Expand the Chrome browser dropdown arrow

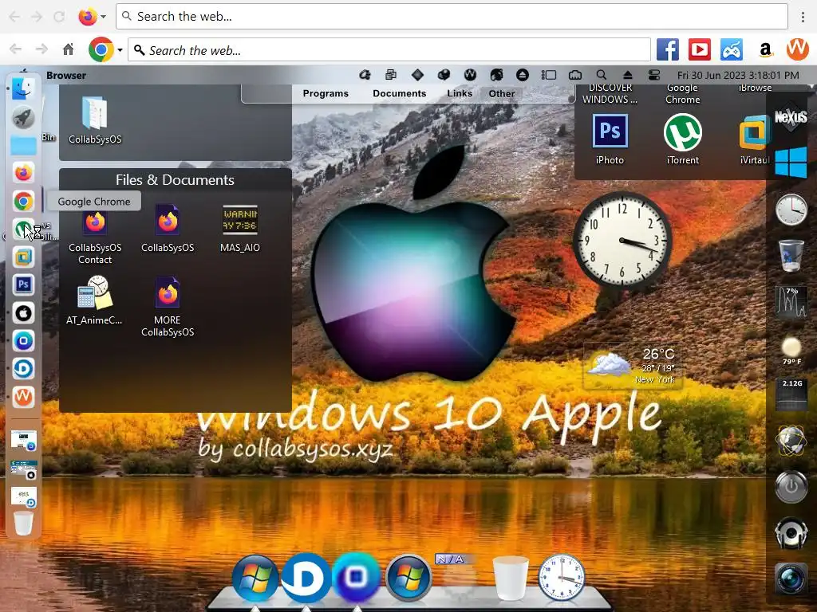(120, 50)
